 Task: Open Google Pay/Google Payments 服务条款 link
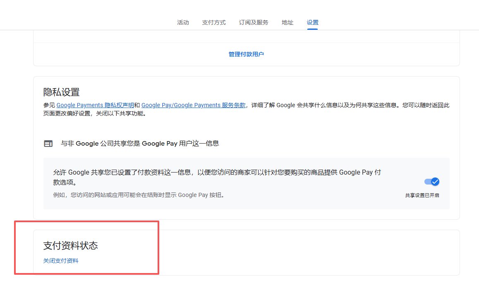pos(193,105)
